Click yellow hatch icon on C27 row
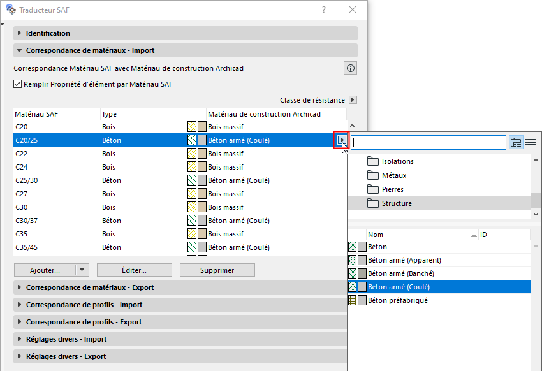The height and width of the screenshot is (371, 542). click(192, 193)
